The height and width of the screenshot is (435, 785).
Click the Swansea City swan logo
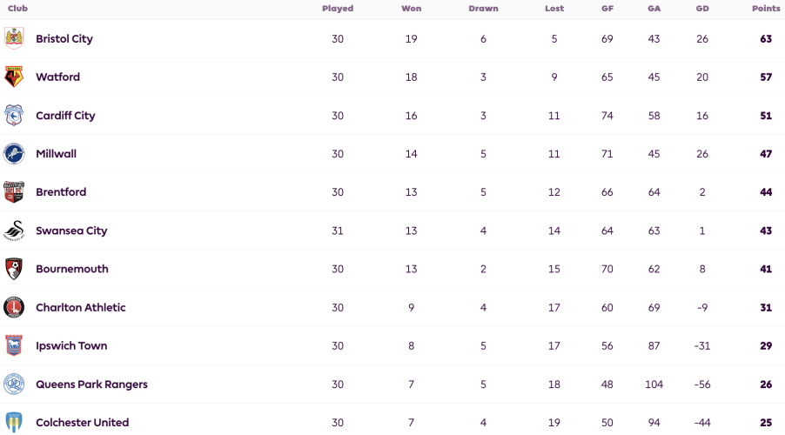coord(14,231)
